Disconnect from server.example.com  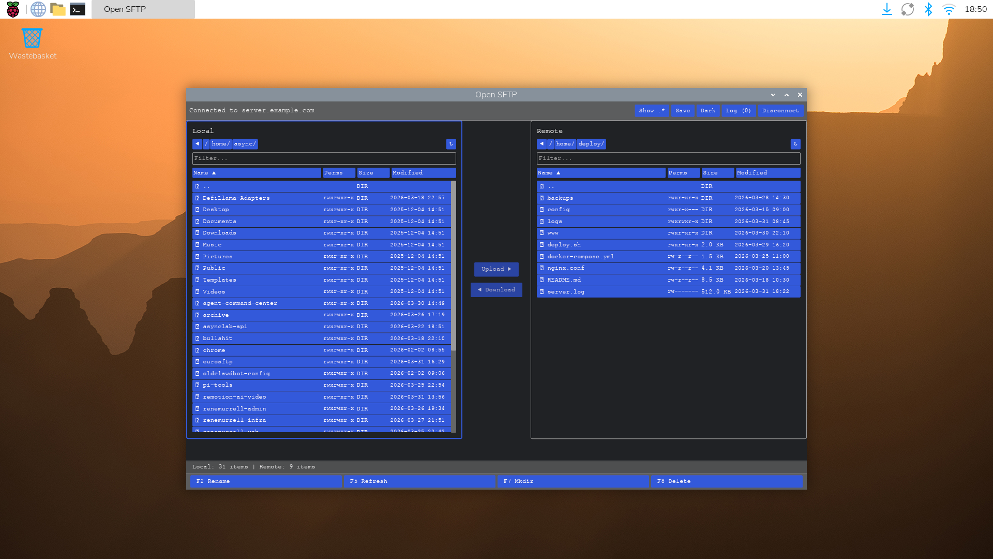[780, 110]
